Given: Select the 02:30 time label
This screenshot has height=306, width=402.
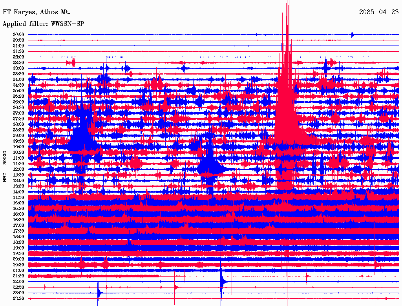Looking at the screenshot, I should [18, 62].
